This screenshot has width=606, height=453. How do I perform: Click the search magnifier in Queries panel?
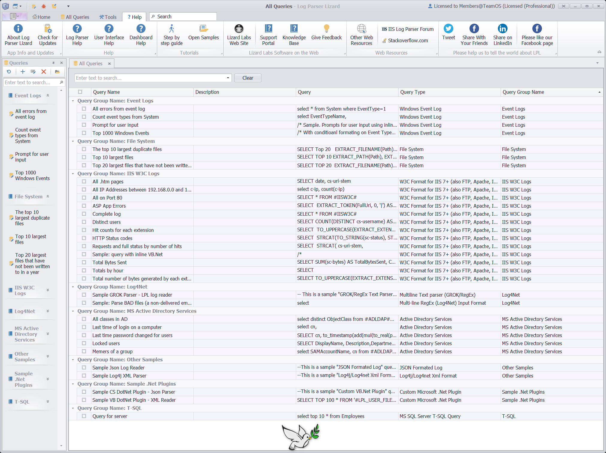[61, 82]
